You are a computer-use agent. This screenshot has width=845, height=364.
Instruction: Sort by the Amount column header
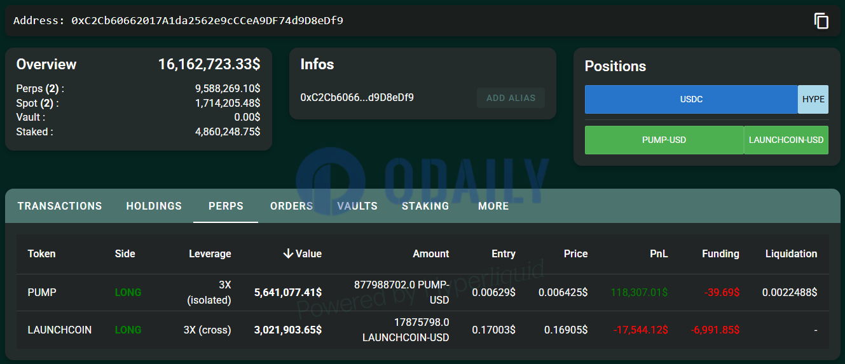point(430,253)
